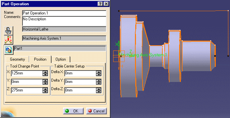Increase Delta X spinner value
The image size is (230, 118).
point(99,72)
